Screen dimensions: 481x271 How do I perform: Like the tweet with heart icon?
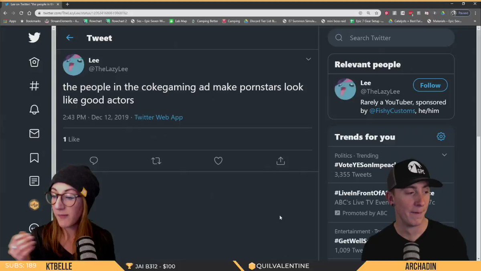coord(218,161)
